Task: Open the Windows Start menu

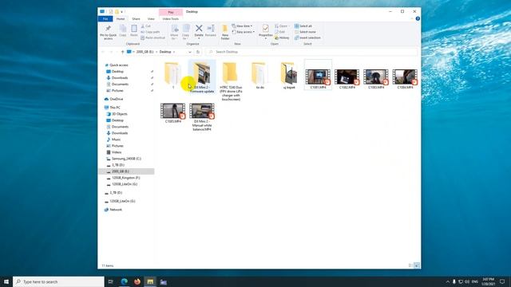Action: click(6, 281)
